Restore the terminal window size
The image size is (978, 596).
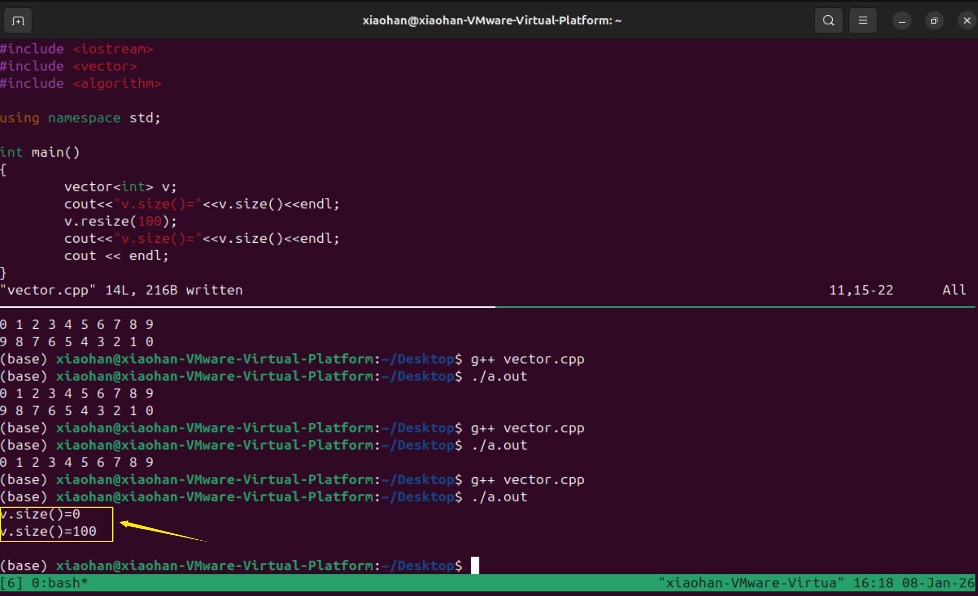pos(934,21)
